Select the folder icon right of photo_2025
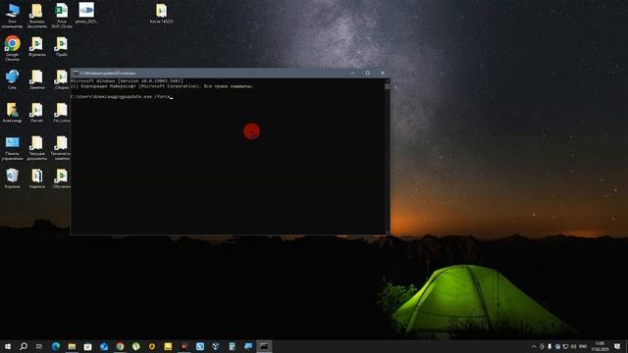This screenshot has width=628, height=353. 161,12
